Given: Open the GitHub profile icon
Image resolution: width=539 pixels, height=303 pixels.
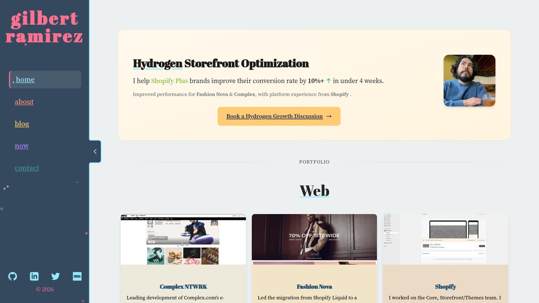Looking at the screenshot, I should (x=13, y=277).
